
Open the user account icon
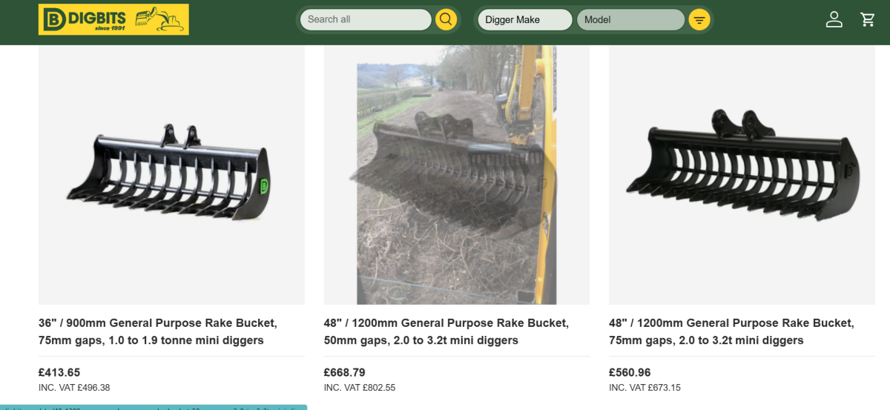pyautogui.click(x=834, y=19)
